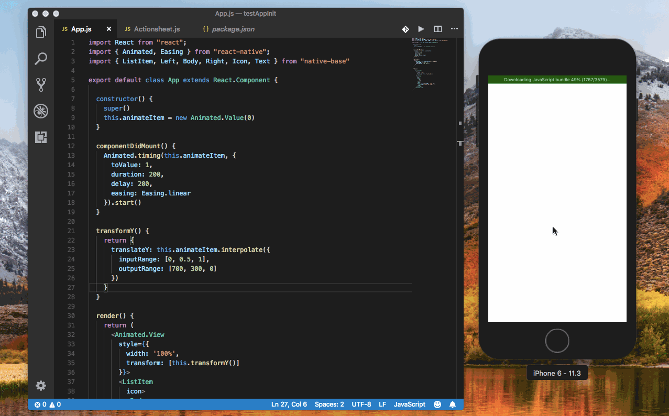Open the Extensions view icon
The image size is (669, 416).
(x=41, y=137)
